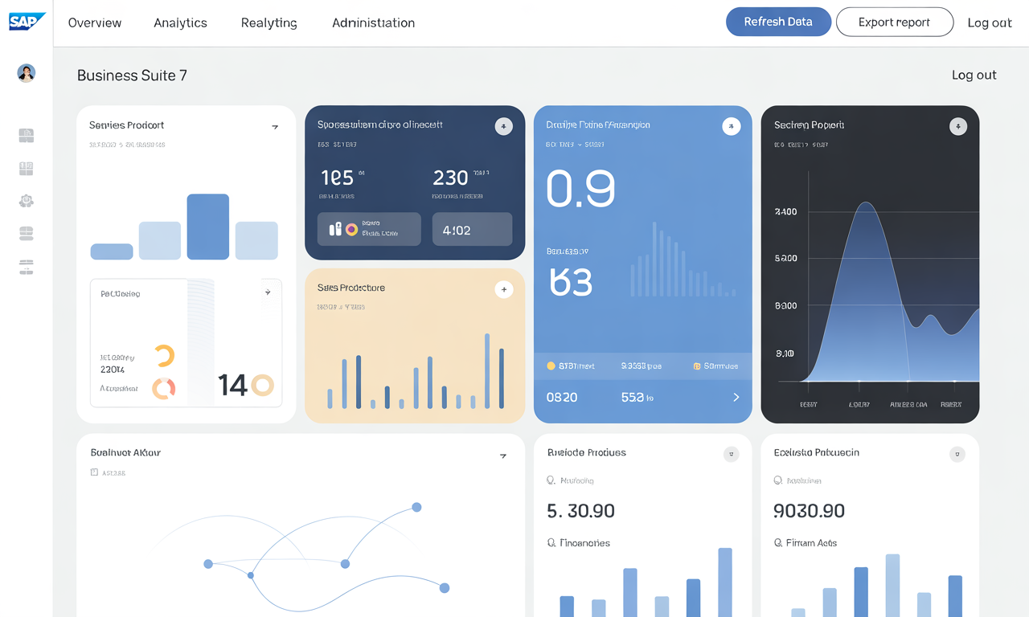Click the peach donut icon beside Acoprdnat
The height and width of the screenshot is (617, 1029).
pyautogui.click(x=164, y=388)
